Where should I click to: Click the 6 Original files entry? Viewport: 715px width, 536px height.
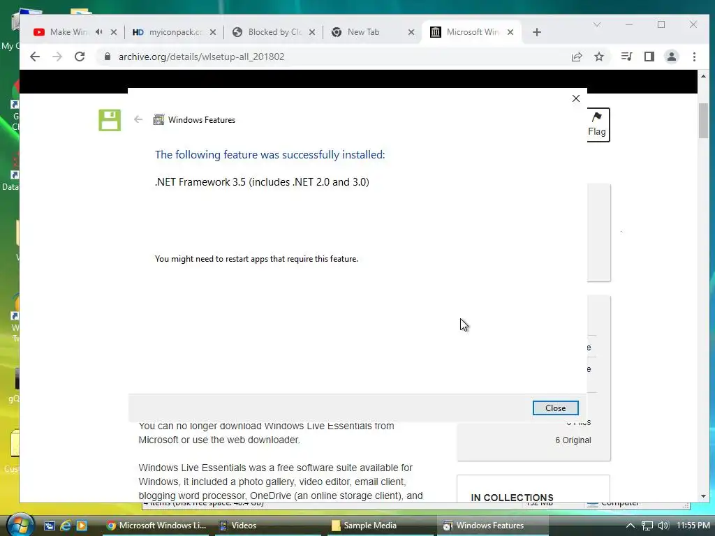pyautogui.click(x=573, y=440)
